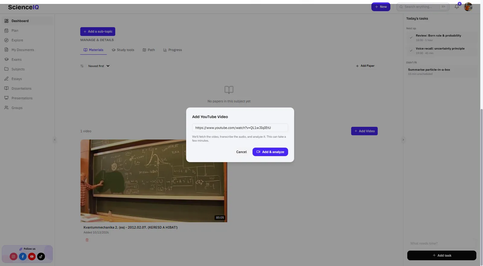
Task: Open the Newest first sort dropdown
Action: tap(99, 66)
